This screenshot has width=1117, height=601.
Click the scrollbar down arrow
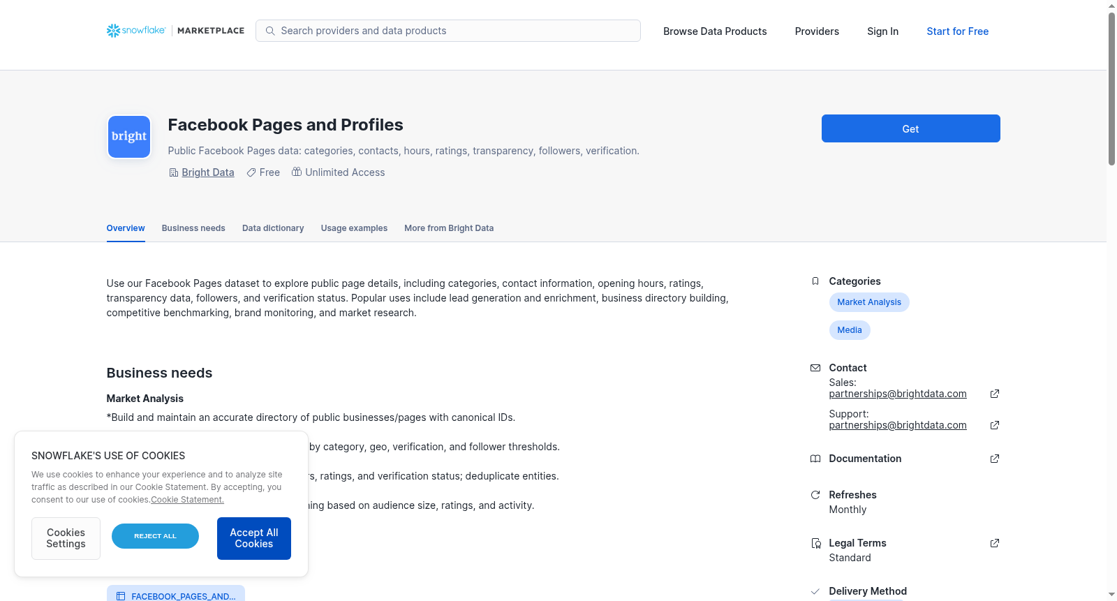pos(1111,595)
